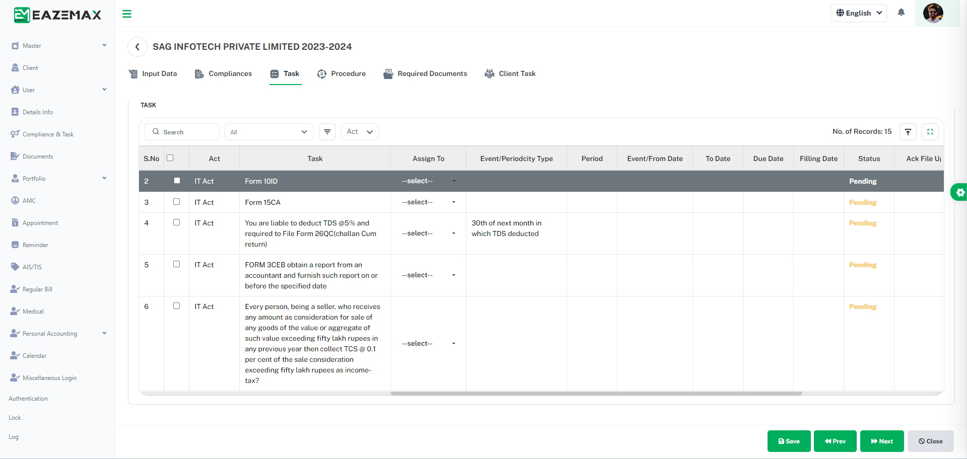
Task: Select the Task tab
Action: click(x=285, y=74)
